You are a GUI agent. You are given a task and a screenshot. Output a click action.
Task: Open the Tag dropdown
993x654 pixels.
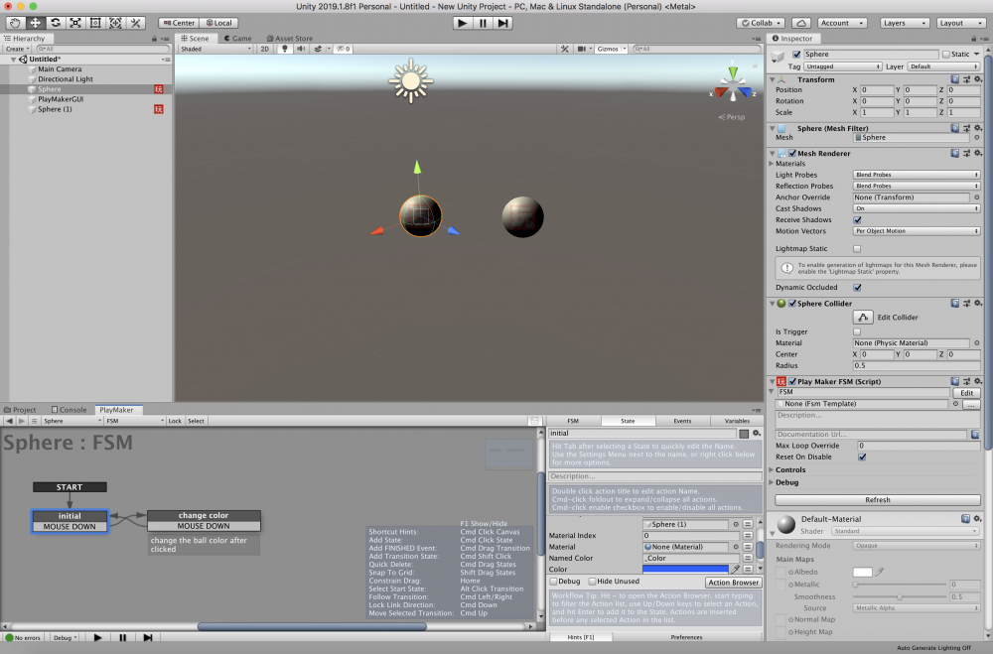(842, 66)
